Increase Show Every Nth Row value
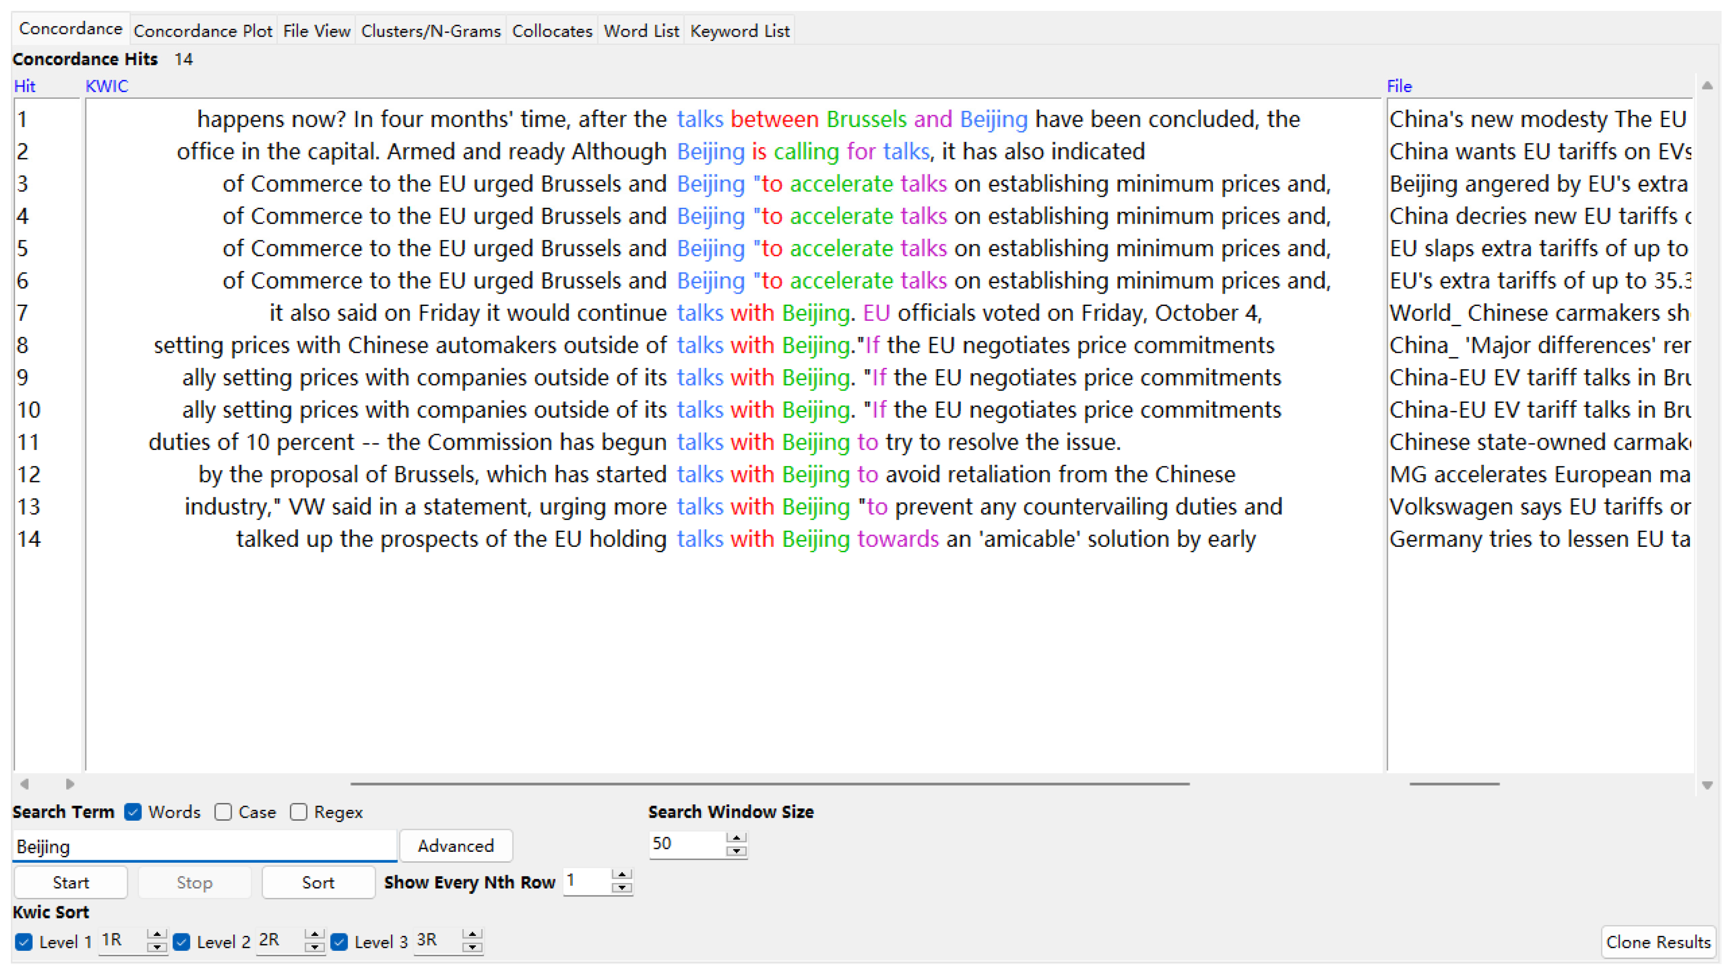The height and width of the screenshot is (973, 1731). 622,875
